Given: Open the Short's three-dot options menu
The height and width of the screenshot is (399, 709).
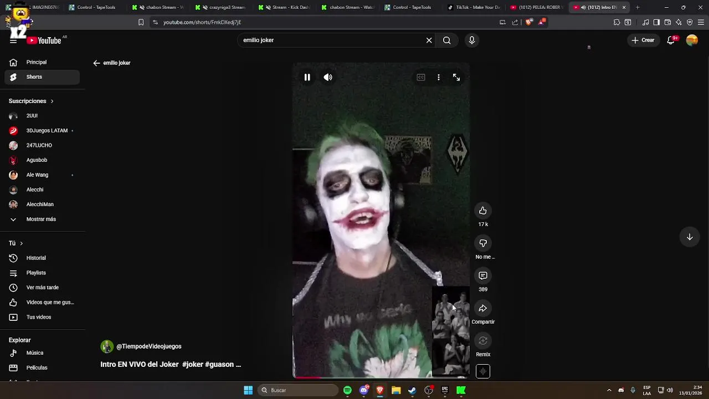Looking at the screenshot, I should pos(439,78).
